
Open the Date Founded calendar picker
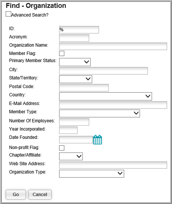click(97, 140)
